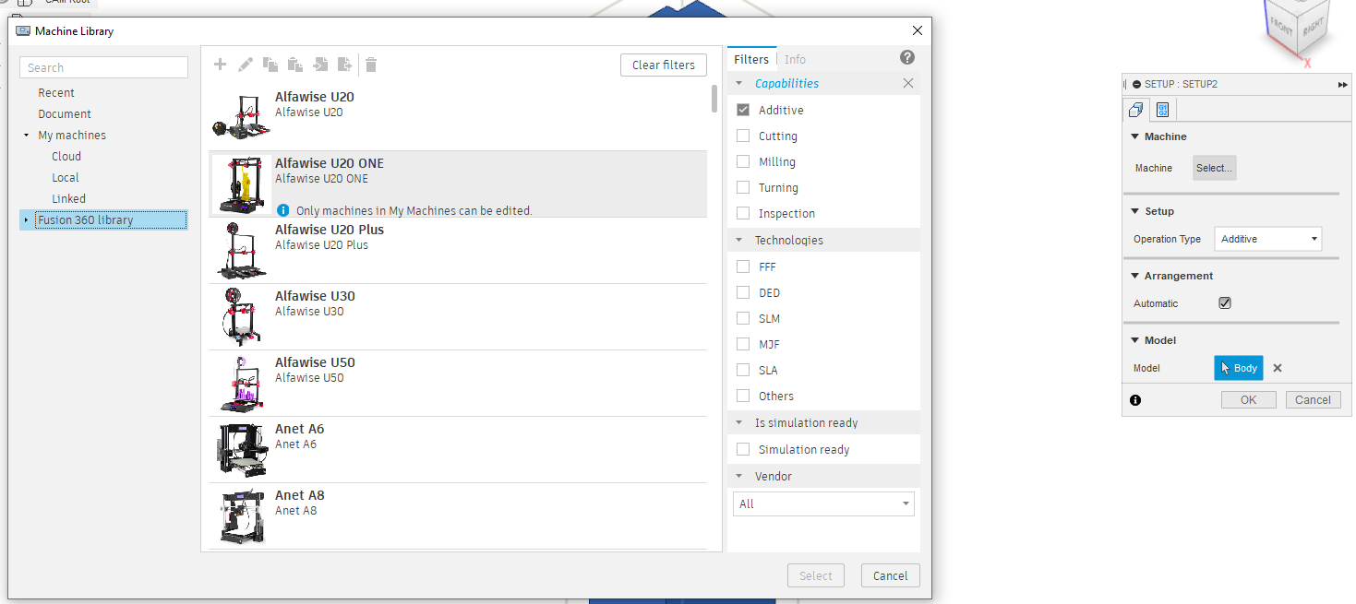This screenshot has height=604, width=1356.
Task: Switch to the Info tab
Action: (x=795, y=59)
